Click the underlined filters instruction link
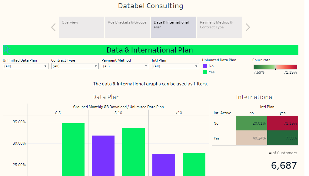 (x=150, y=84)
